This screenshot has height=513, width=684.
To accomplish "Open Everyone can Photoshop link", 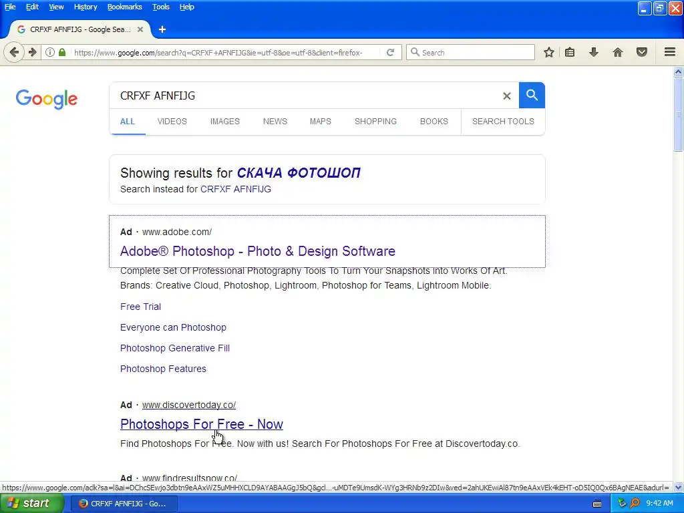I will coord(173,327).
